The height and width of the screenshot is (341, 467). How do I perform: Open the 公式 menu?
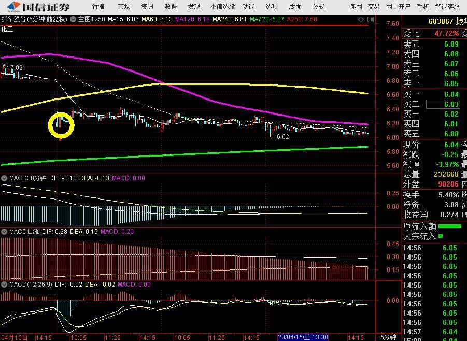click(318, 7)
